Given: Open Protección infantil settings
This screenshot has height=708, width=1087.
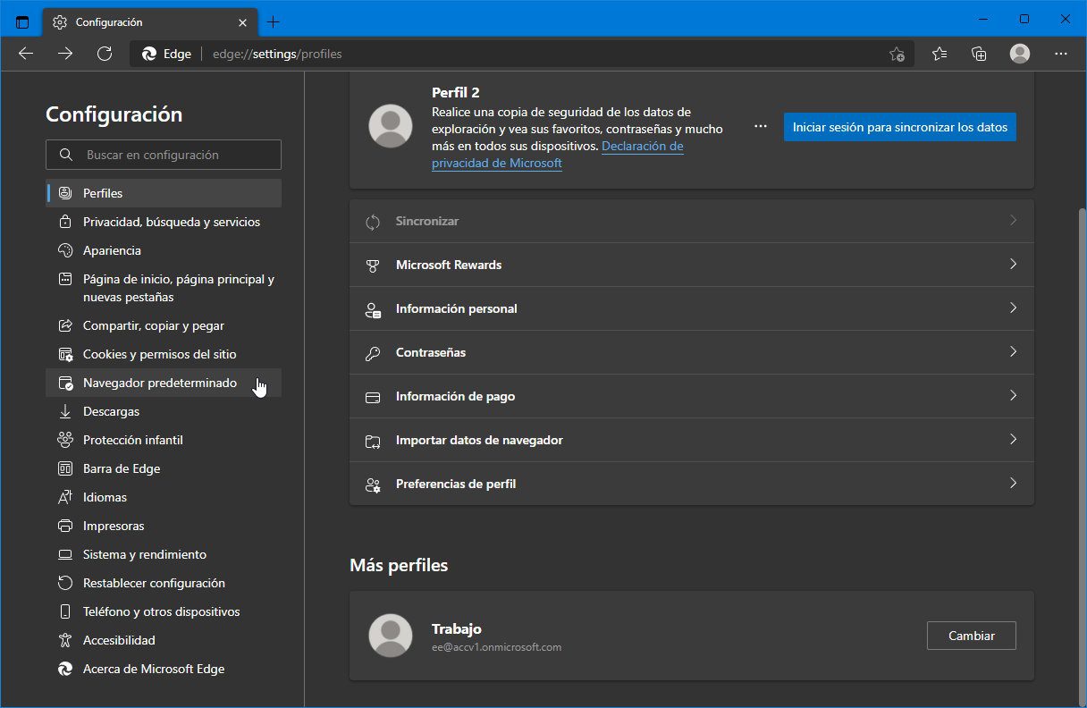Looking at the screenshot, I should (164, 440).
